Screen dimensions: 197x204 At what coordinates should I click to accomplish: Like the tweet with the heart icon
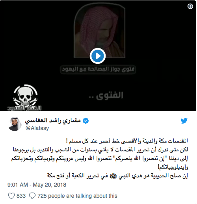pyautogui.click(x=11, y=196)
